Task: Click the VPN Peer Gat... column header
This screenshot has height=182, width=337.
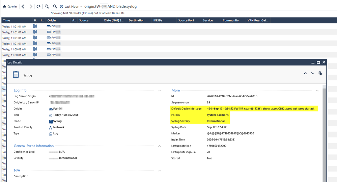Action: (258, 20)
